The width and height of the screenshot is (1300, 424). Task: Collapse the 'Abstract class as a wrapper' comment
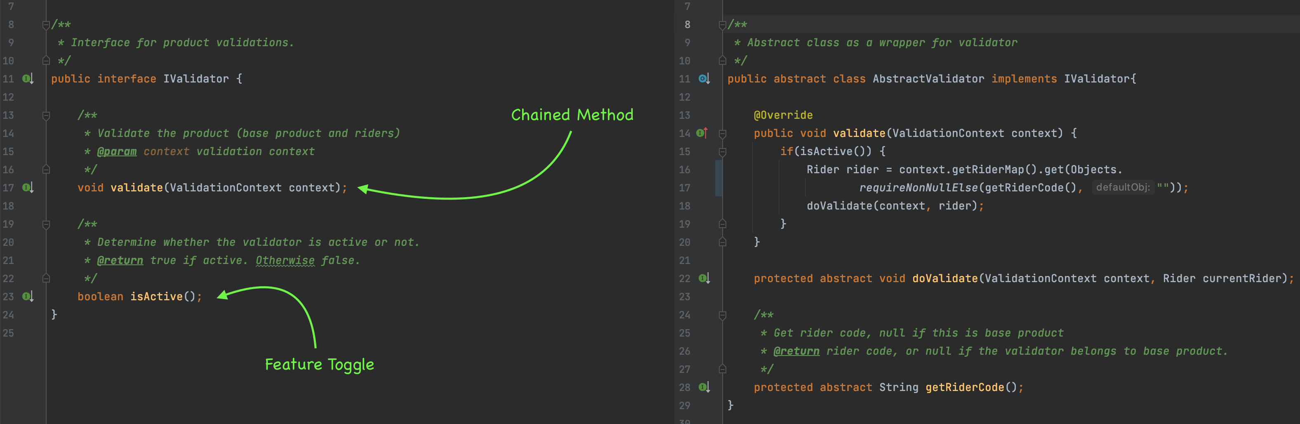pyautogui.click(x=722, y=25)
